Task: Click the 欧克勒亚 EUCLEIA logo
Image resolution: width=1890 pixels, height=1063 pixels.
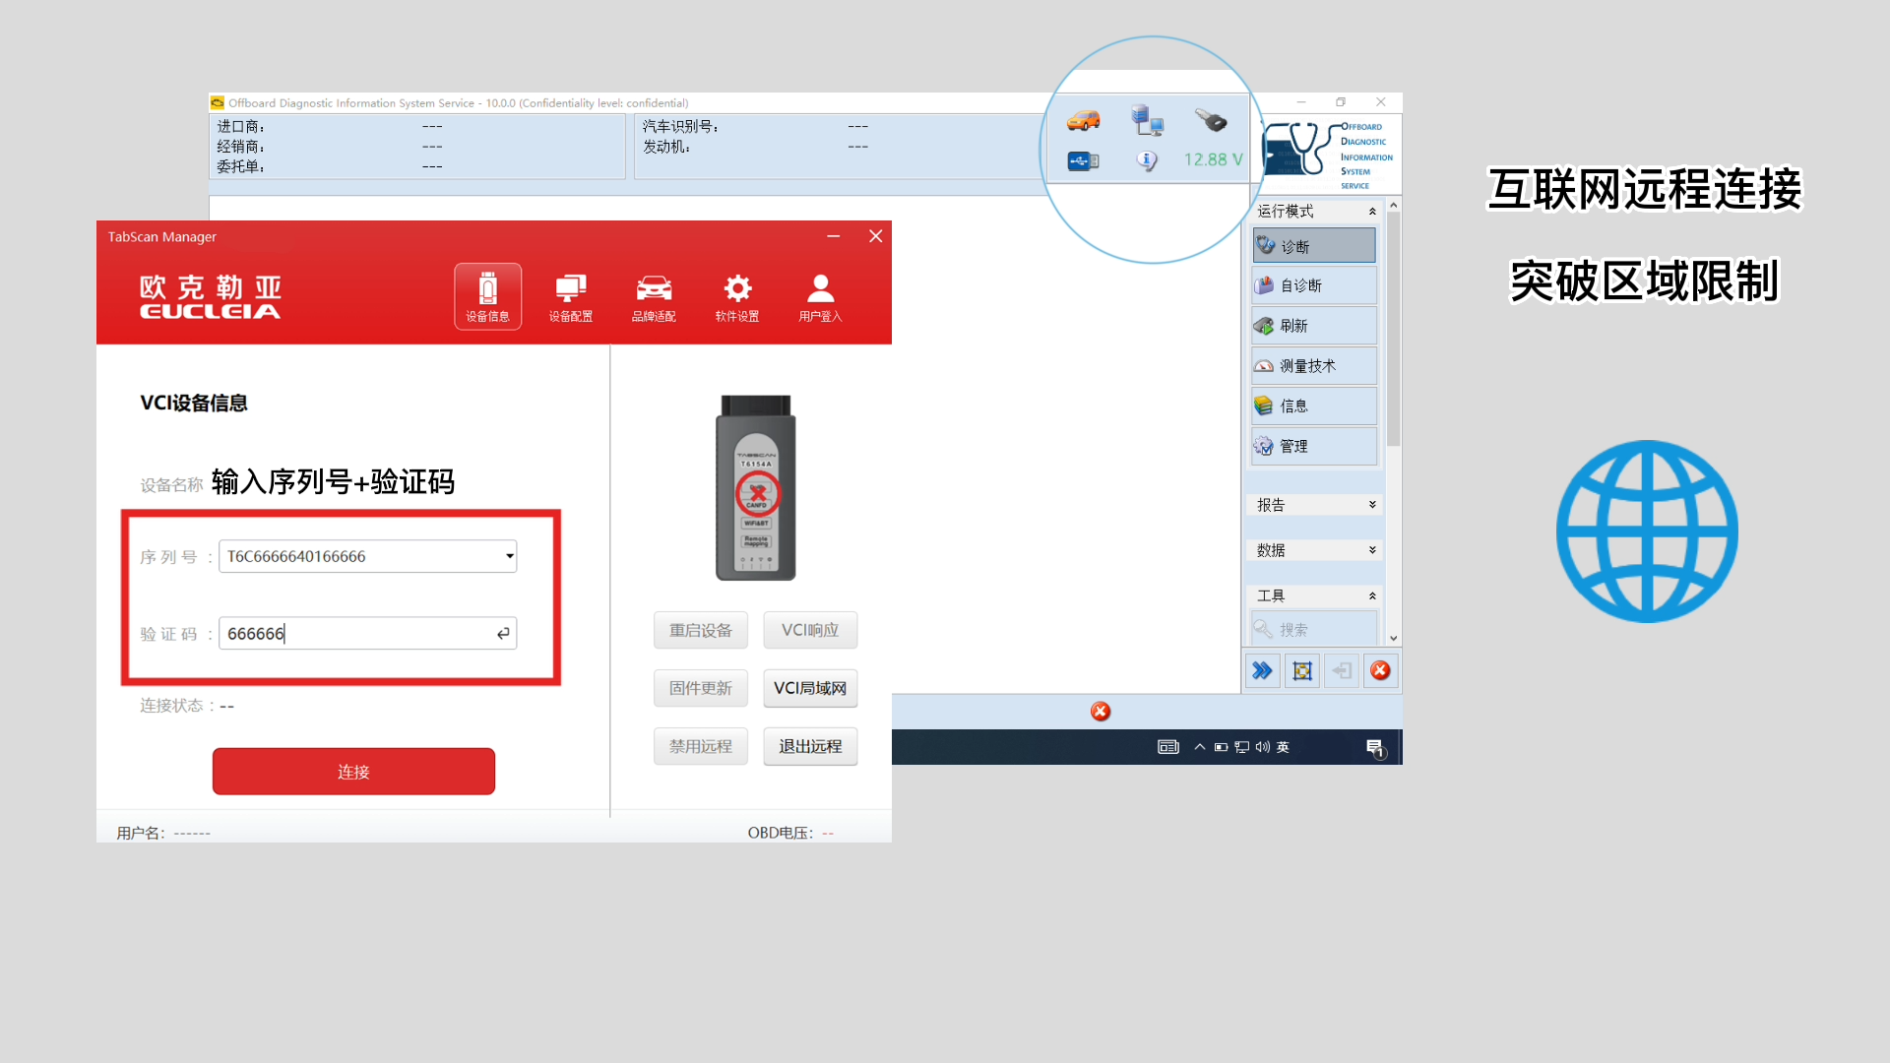Action: (x=211, y=296)
